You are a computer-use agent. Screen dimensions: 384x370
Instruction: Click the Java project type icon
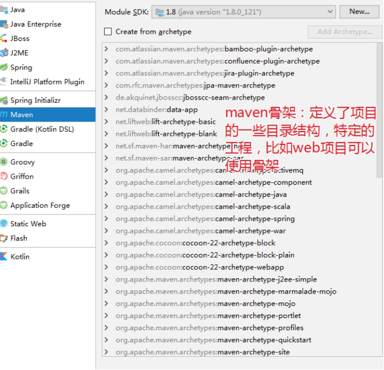(x=4, y=10)
